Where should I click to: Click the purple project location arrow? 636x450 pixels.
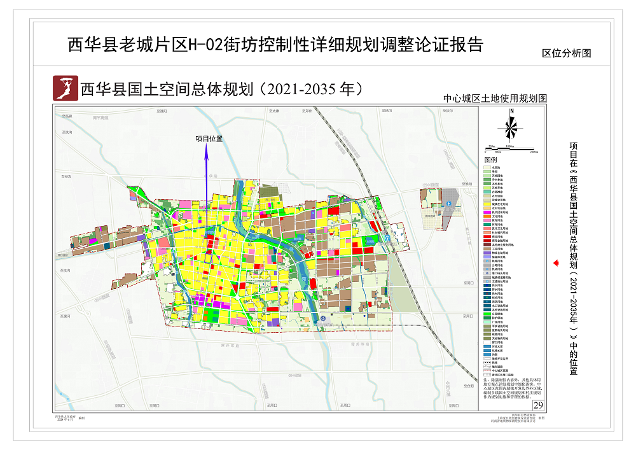click(207, 185)
